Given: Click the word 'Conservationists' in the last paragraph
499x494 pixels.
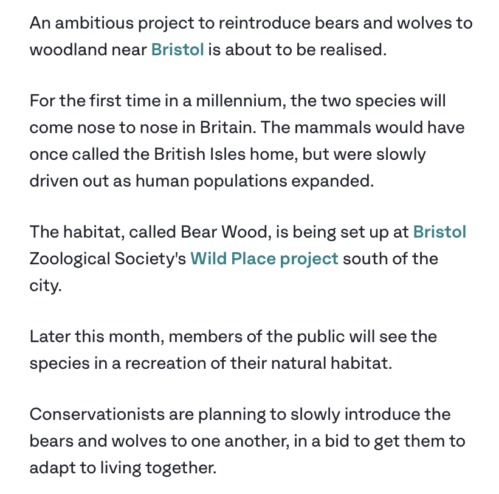Looking at the screenshot, I should point(97,414).
